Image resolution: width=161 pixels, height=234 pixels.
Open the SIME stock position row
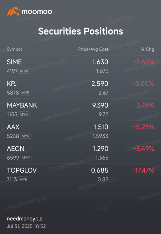coord(80,66)
